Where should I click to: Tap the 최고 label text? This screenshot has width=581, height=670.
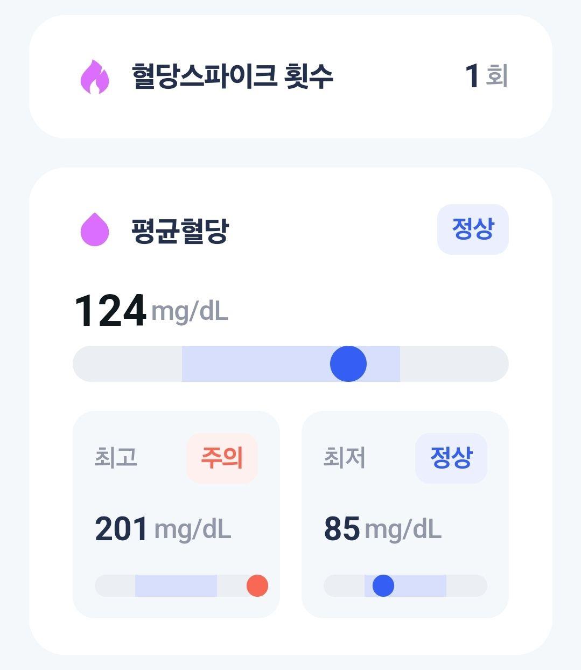pyautogui.click(x=116, y=458)
